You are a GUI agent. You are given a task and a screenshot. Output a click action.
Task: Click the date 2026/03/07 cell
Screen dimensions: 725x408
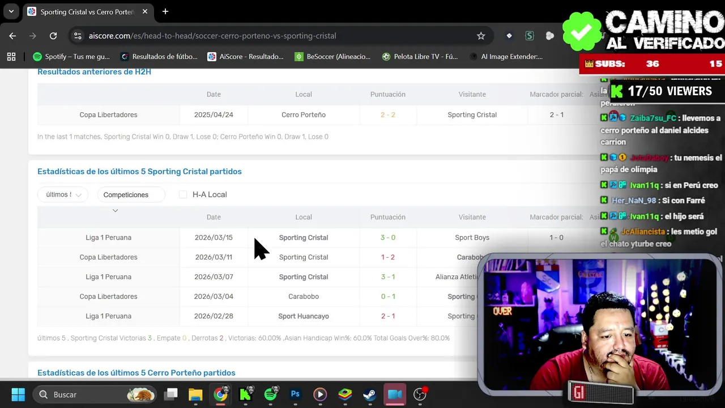pos(214,277)
